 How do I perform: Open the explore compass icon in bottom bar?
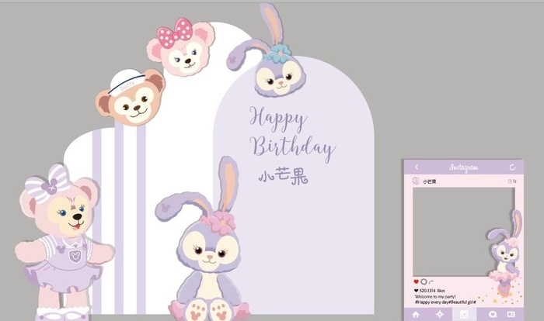[440, 315]
